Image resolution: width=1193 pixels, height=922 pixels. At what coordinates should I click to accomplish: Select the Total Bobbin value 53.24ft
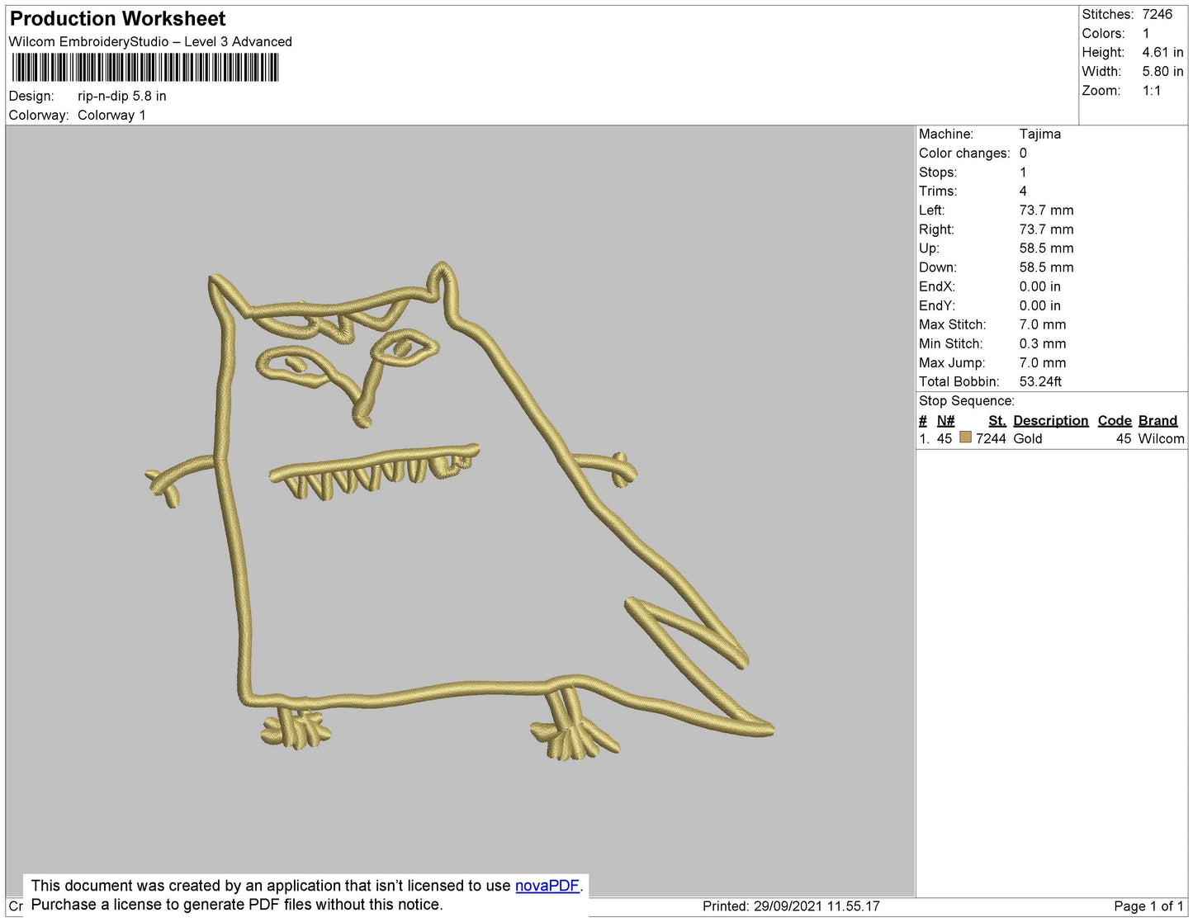click(x=1040, y=381)
